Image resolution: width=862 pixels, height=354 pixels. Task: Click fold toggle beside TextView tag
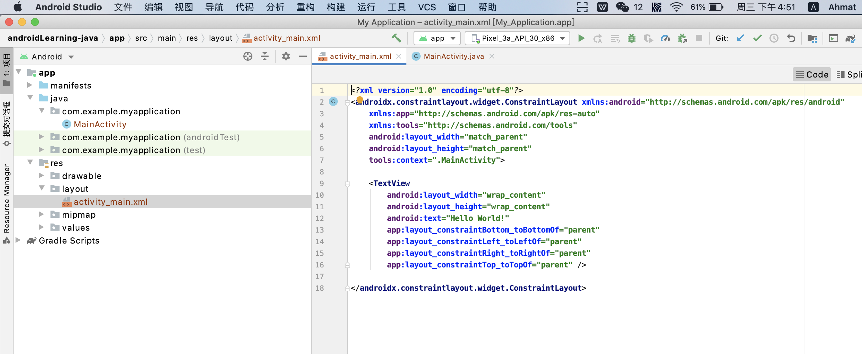click(x=347, y=184)
